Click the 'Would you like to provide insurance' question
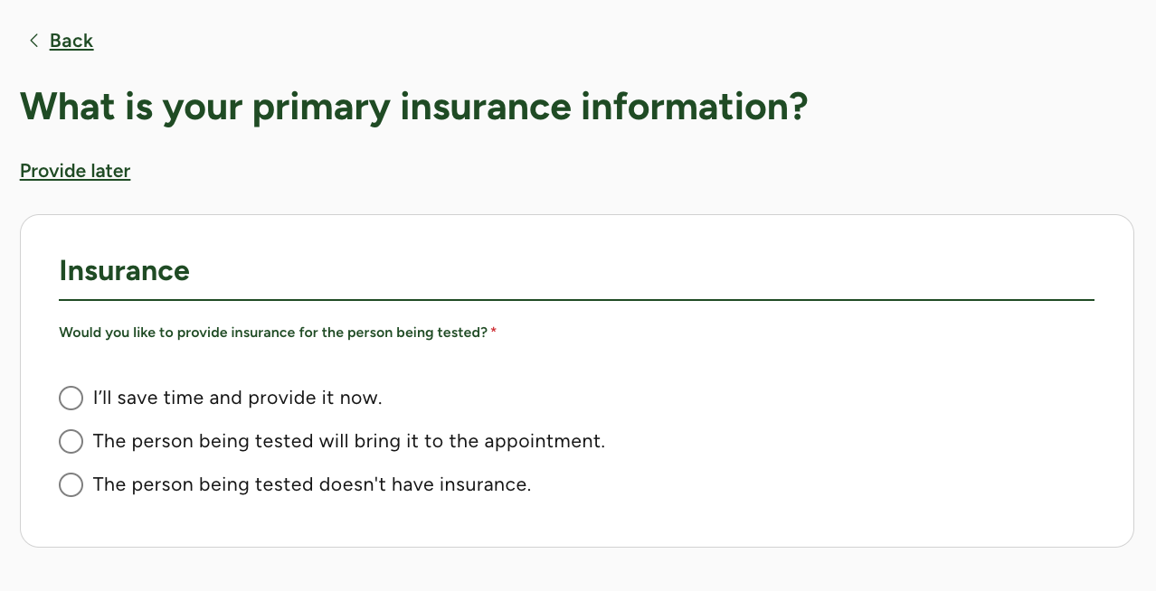This screenshot has width=1156, height=591. tap(273, 333)
